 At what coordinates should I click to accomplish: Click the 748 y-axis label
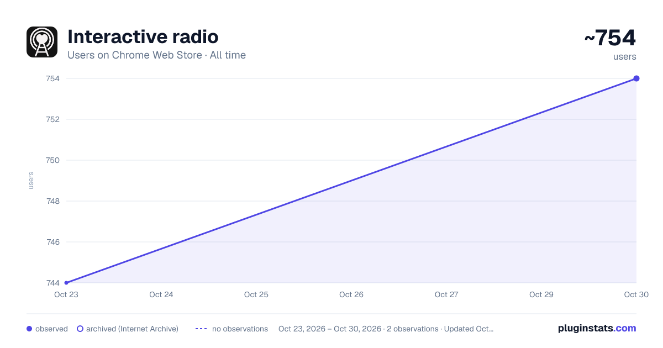tap(52, 201)
